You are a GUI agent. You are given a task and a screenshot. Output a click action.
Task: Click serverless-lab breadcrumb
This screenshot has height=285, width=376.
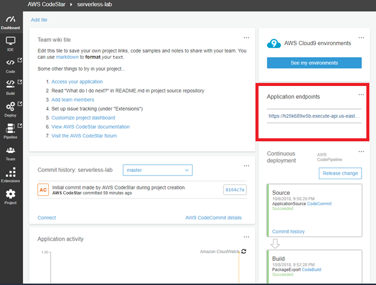[95, 5]
